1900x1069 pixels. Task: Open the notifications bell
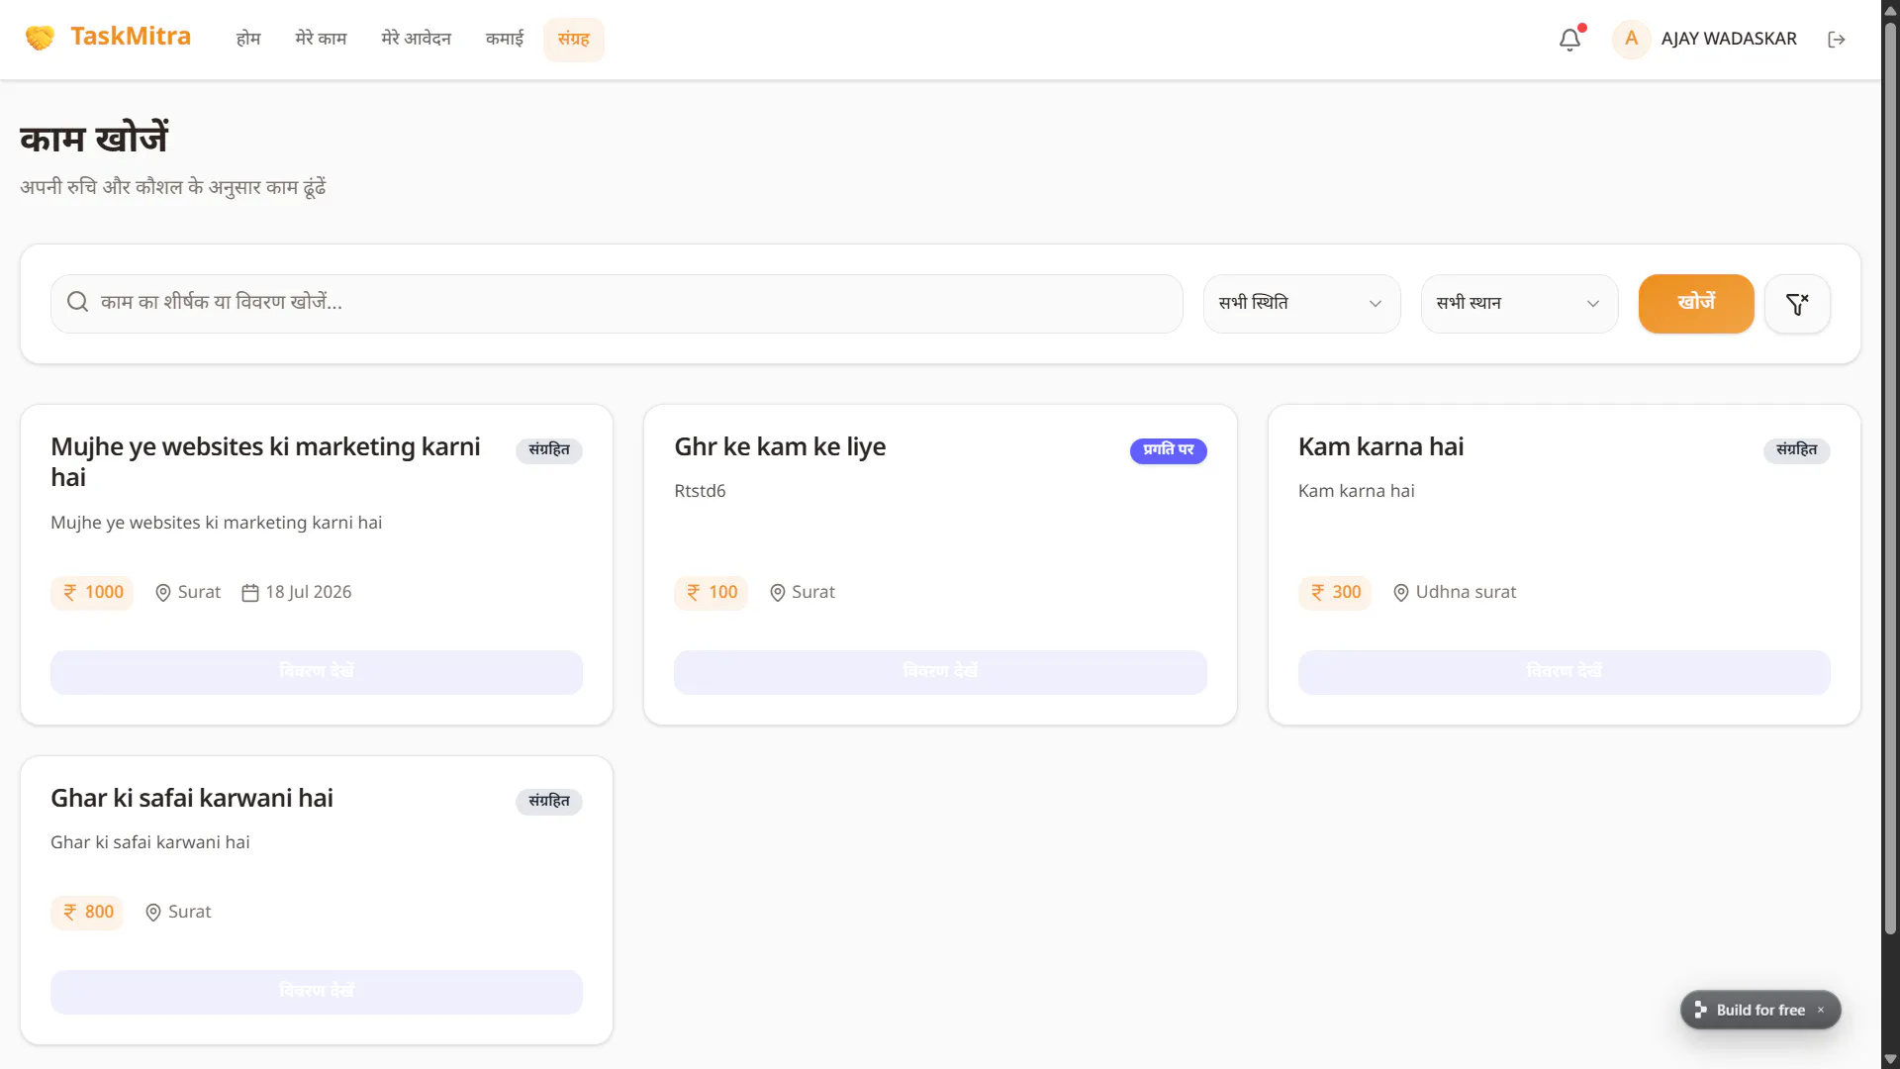pyautogui.click(x=1570, y=40)
